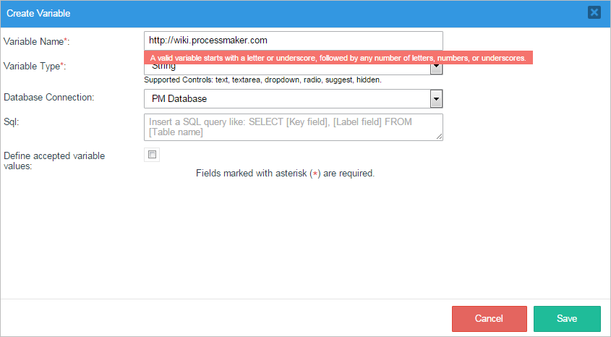Click the Define accepted variable values label
The image size is (611, 337).
click(54, 161)
